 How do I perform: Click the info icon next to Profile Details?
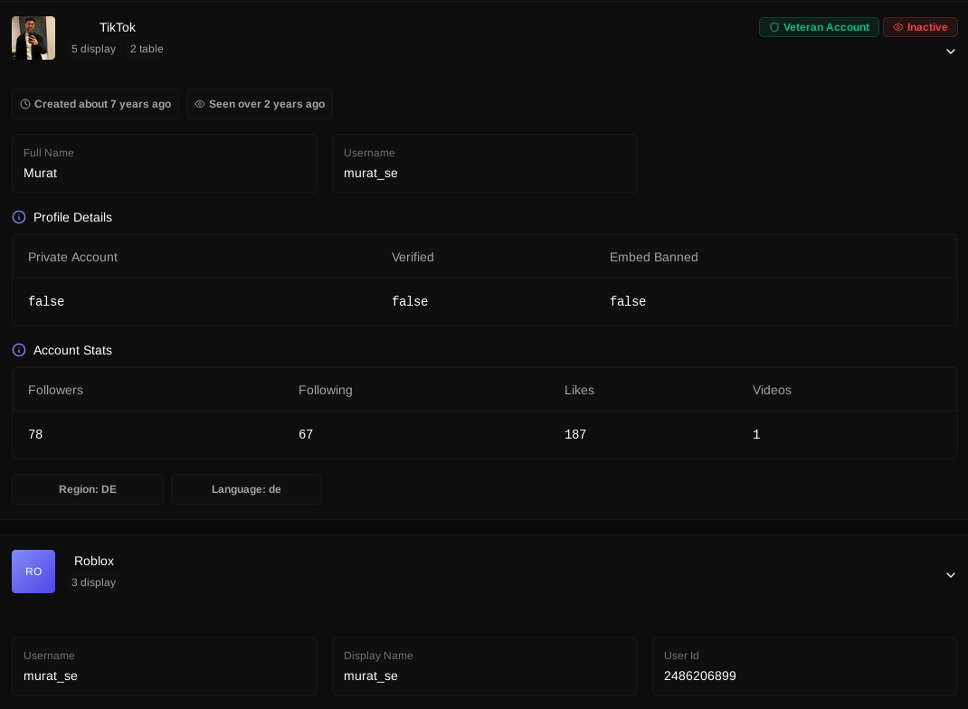(19, 217)
